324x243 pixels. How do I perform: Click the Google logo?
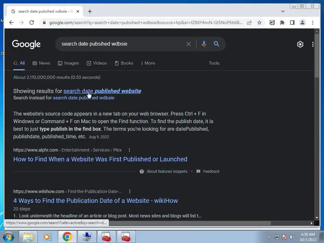26,44
